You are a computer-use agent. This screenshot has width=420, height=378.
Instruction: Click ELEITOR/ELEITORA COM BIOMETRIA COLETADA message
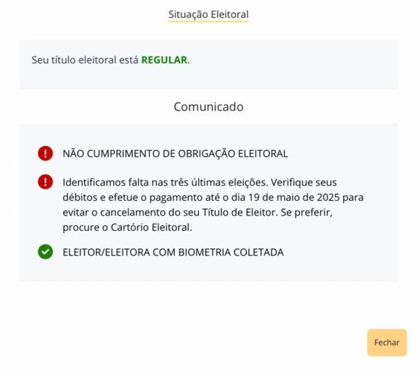[173, 252]
